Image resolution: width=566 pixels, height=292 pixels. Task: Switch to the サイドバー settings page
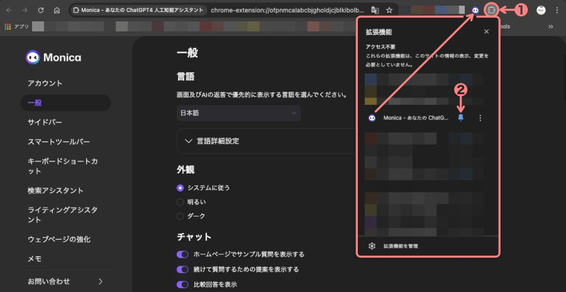click(x=45, y=122)
